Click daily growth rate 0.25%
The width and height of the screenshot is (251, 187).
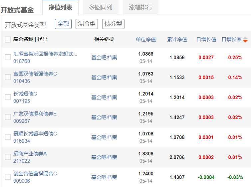235,58
